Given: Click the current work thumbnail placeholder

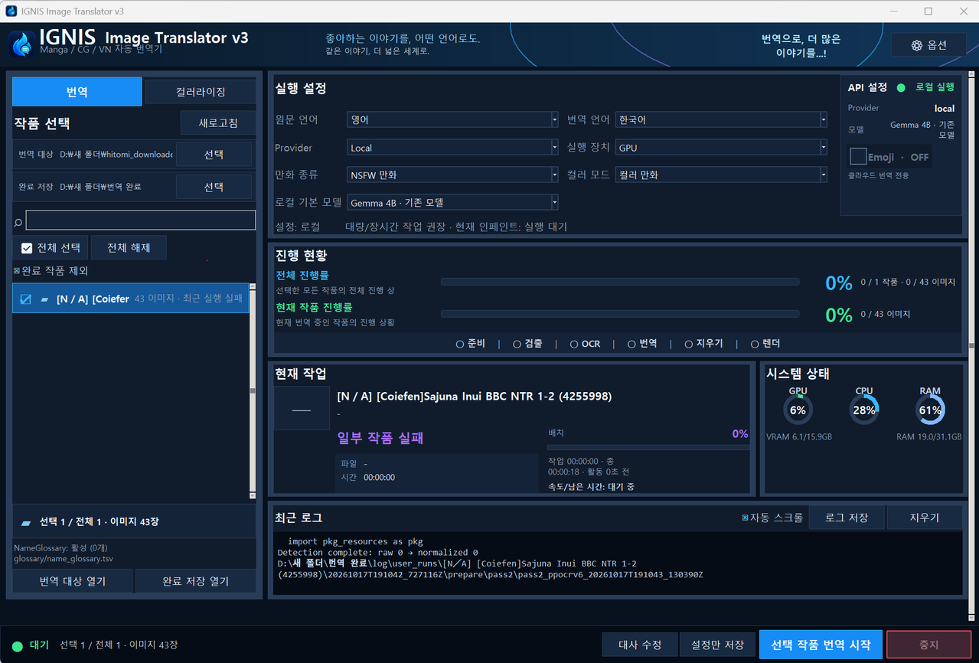Looking at the screenshot, I should (x=302, y=408).
